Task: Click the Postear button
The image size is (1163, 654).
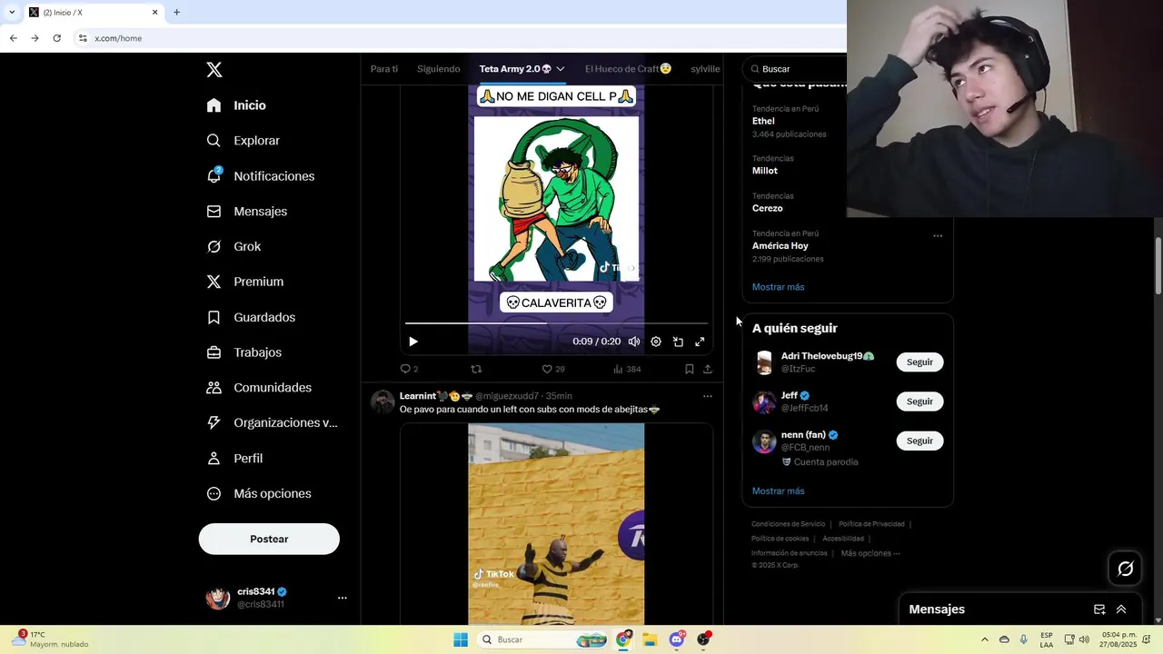Action: tap(269, 539)
